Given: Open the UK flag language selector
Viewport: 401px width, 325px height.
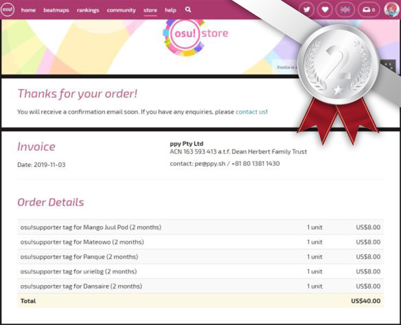Looking at the screenshot, I should coord(345,10).
